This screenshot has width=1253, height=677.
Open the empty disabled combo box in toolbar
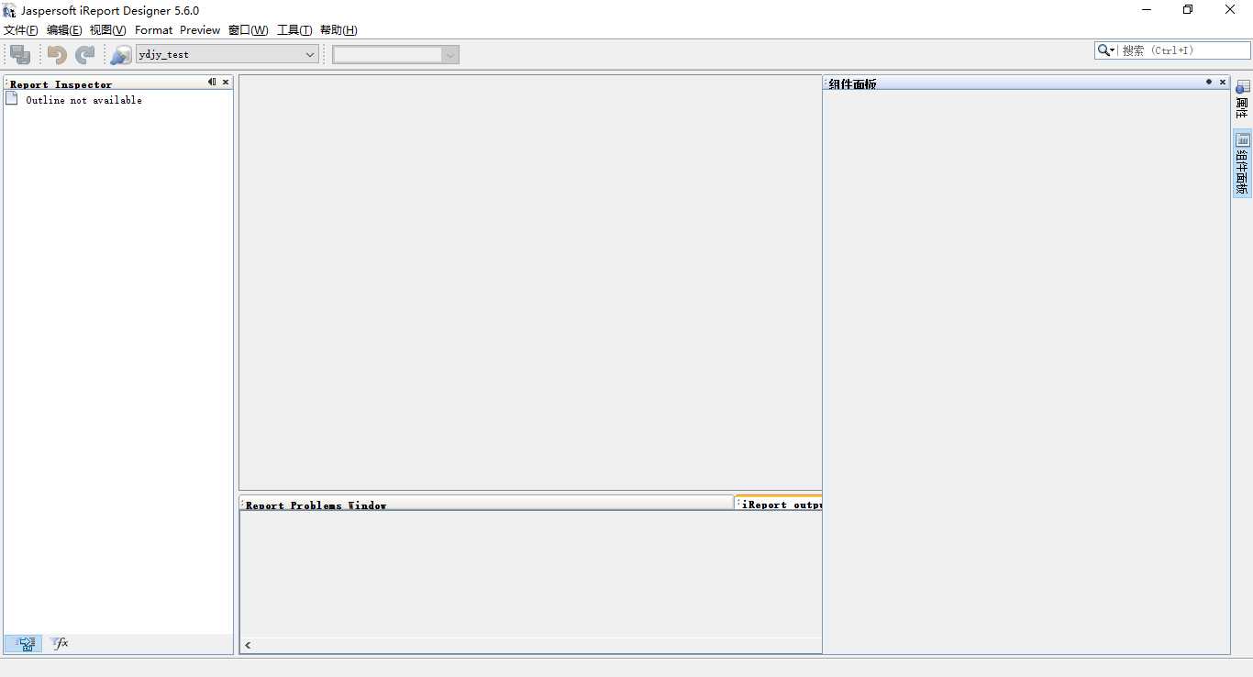click(395, 55)
